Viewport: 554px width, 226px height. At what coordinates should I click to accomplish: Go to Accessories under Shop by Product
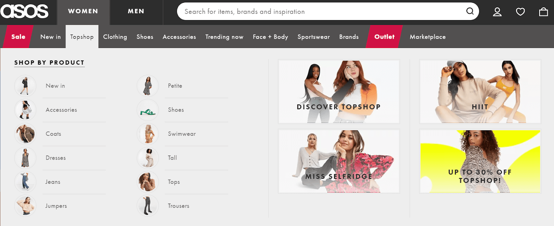[x=61, y=110]
